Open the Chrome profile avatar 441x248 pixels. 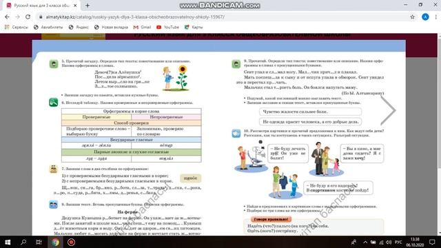(x=425, y=17)
